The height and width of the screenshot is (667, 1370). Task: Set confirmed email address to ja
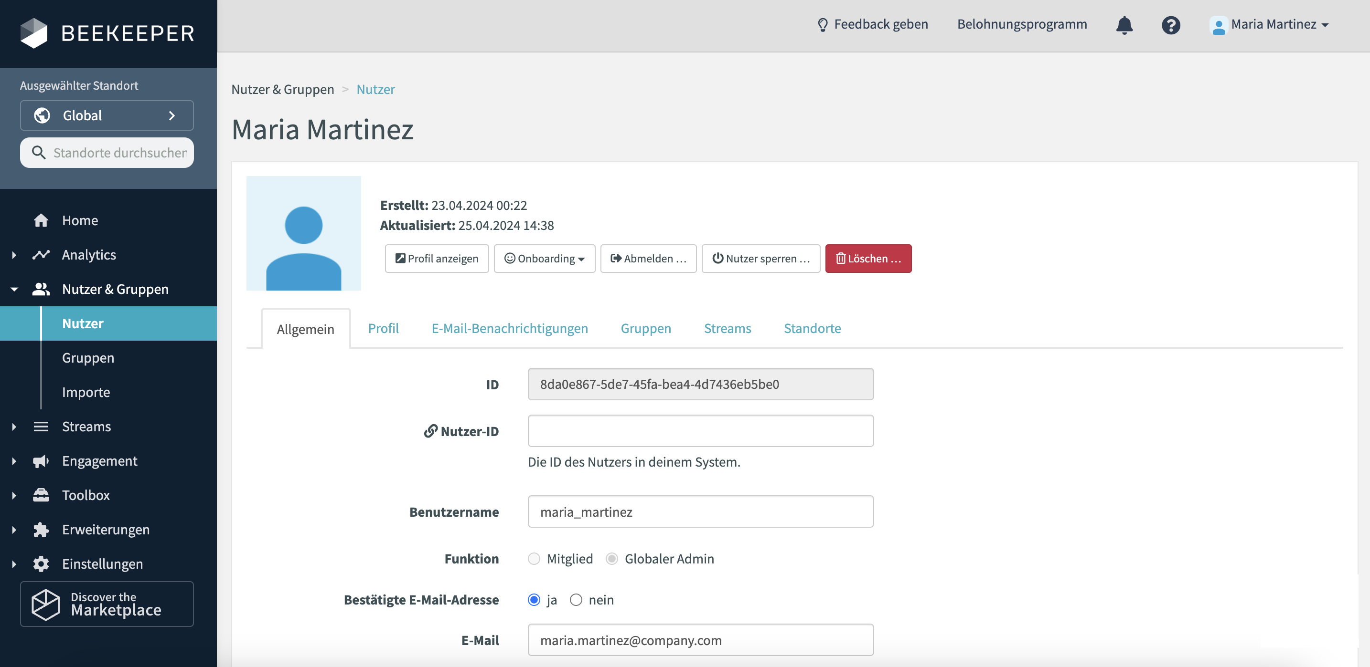(x=534, y=600)
